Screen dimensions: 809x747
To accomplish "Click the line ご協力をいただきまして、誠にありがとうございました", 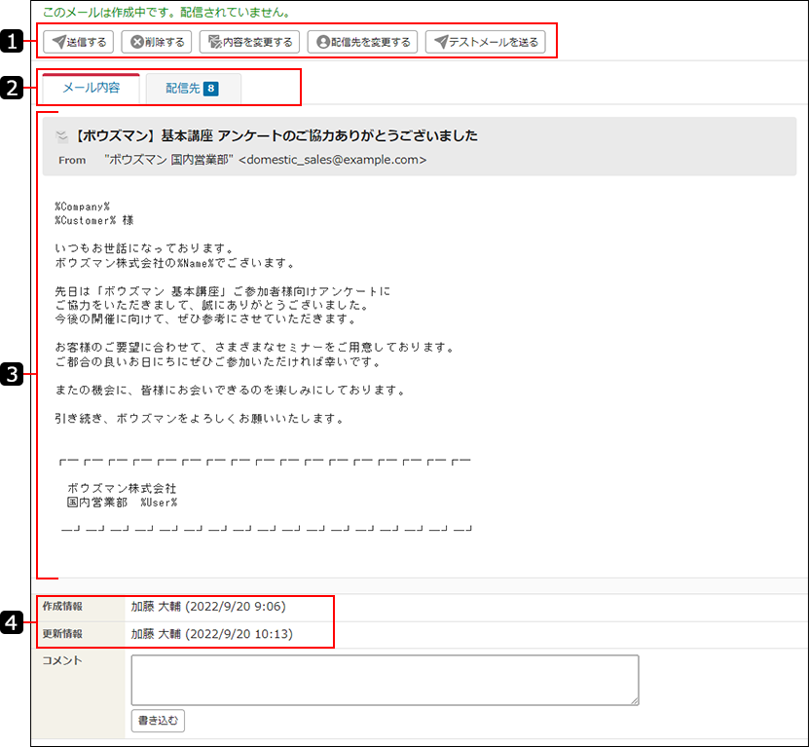I will [x=212, y=306].
